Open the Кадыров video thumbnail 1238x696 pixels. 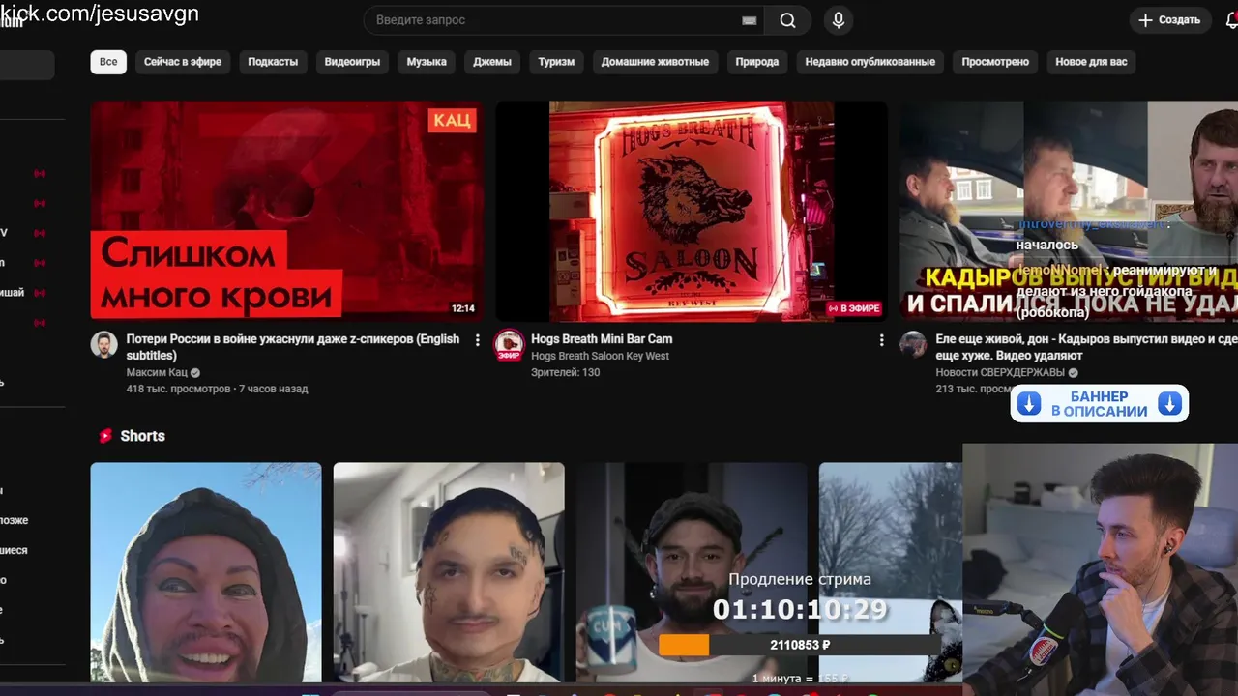click(1069, 211)
